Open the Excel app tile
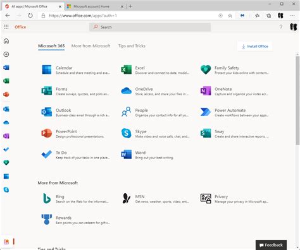The height and width of the screenshot is (250, 300). click(x=155, y=70)
